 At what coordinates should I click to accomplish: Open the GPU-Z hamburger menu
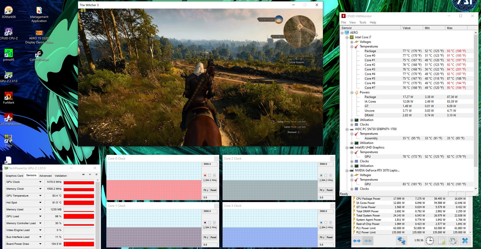click(96, 174)
